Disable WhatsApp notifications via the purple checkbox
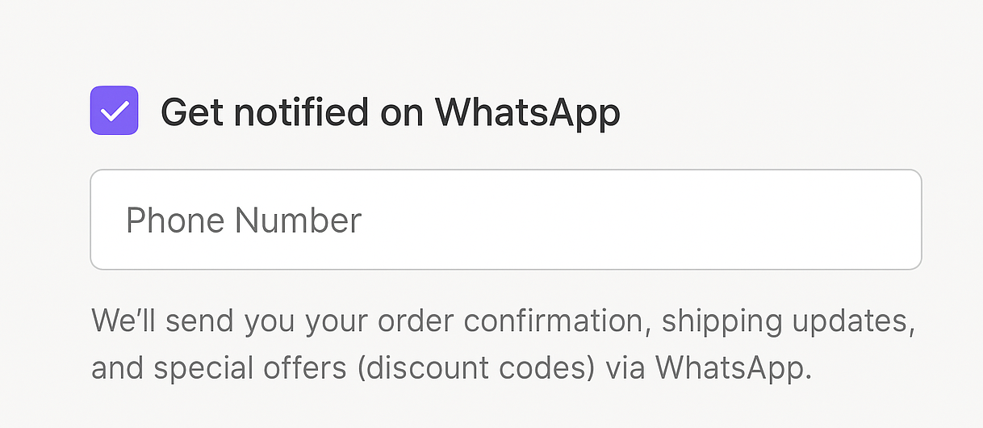The width and height of the screenshot is (983, 428). (114, 111)
